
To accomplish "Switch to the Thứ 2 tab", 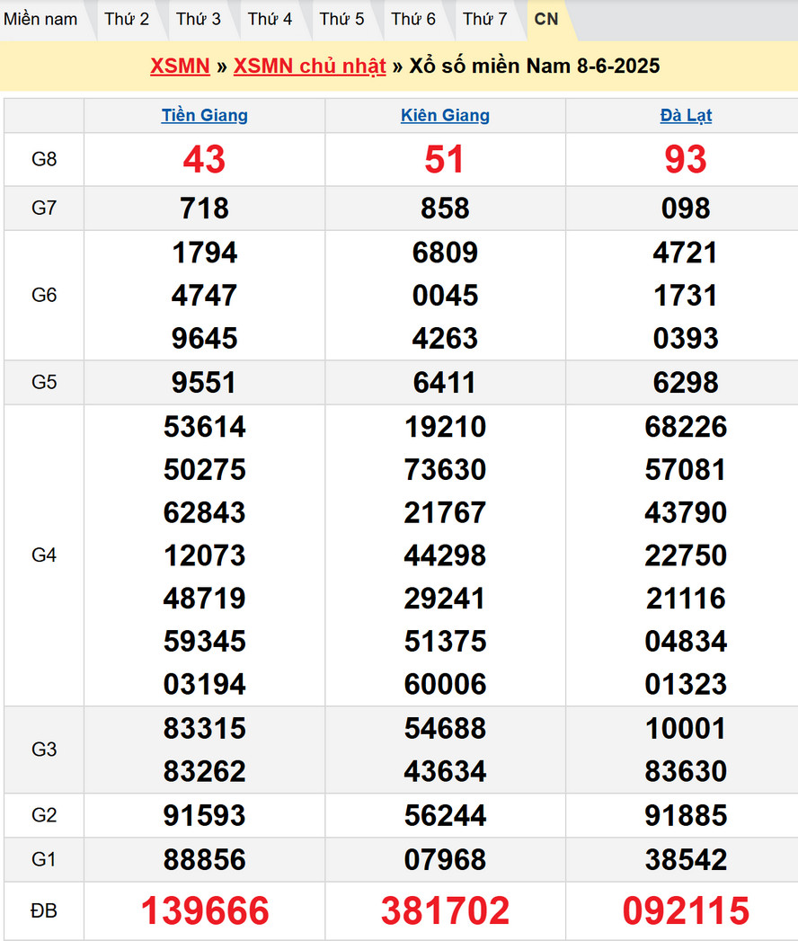I will pyautogui.click(x=127, y=19).
